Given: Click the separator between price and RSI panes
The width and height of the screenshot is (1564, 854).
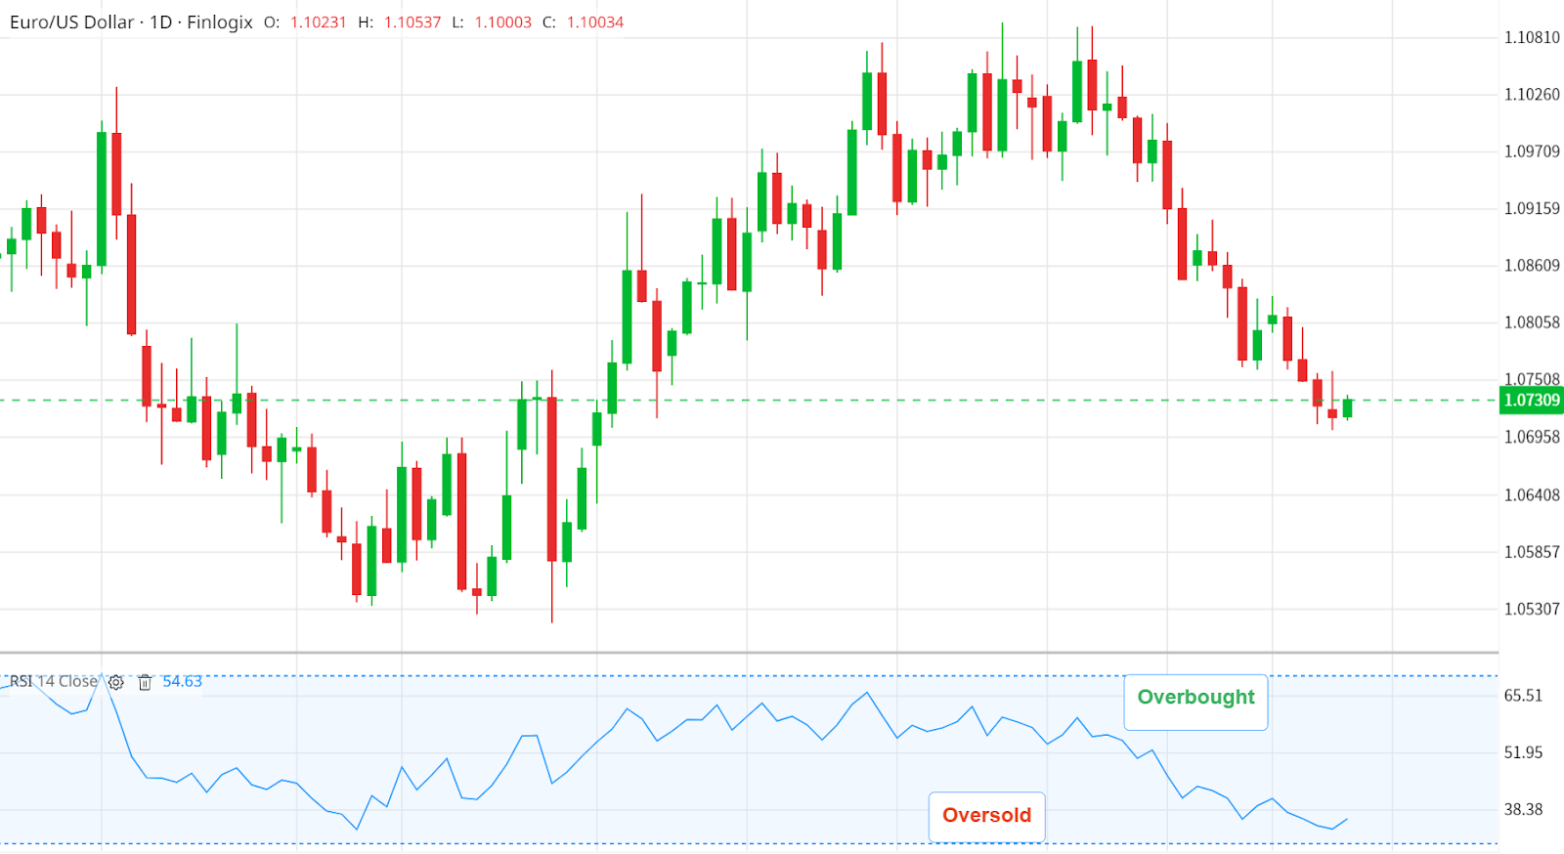Looking at the screenshot, I should [x=749, y=653].
